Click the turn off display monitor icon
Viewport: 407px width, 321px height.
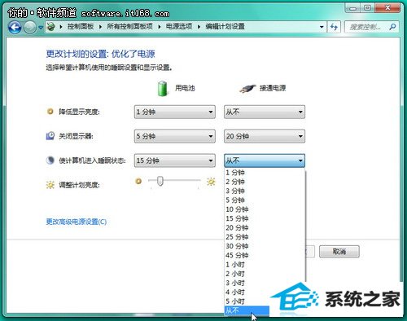[50, 135]
